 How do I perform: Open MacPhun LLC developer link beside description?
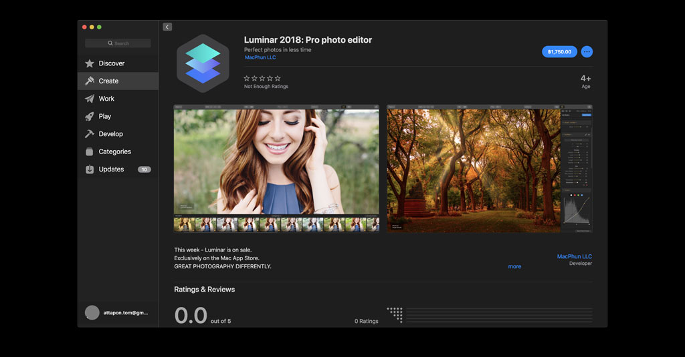[574, 256]
